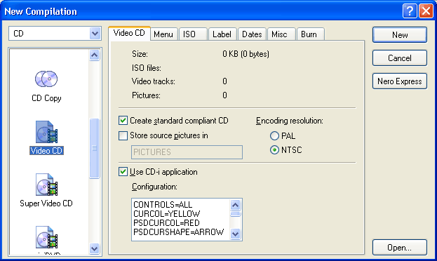Open the Misc tab
The height and width of the screenshot is (261, 437).
coord(281,34)
